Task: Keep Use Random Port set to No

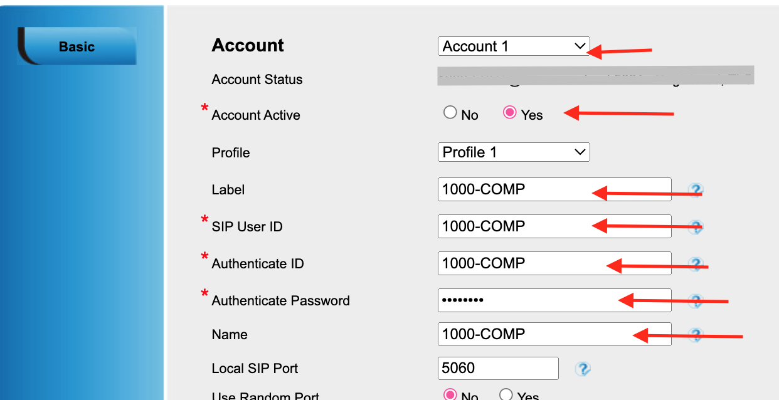Action: [x=449, y=395]
